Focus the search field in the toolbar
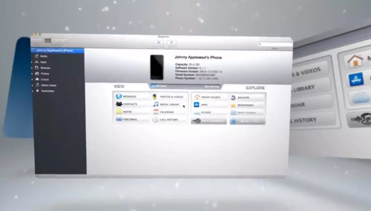The image size is (371, 211). pyautogui.click(x=275, y=44)
